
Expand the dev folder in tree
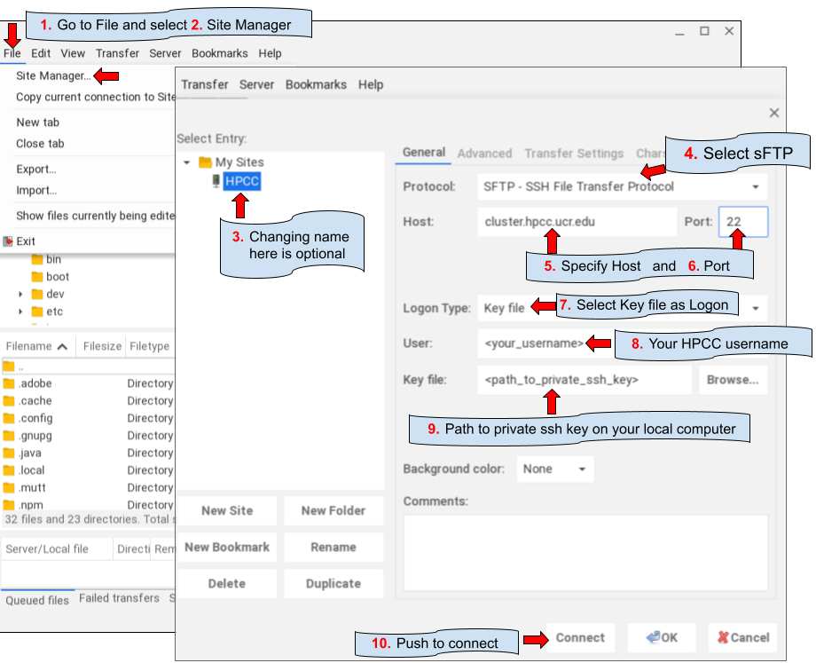[x=20, y=294]
